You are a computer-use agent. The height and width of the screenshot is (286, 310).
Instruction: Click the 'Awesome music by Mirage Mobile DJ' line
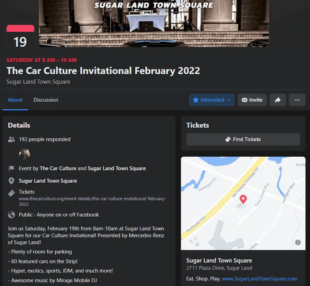52,280
